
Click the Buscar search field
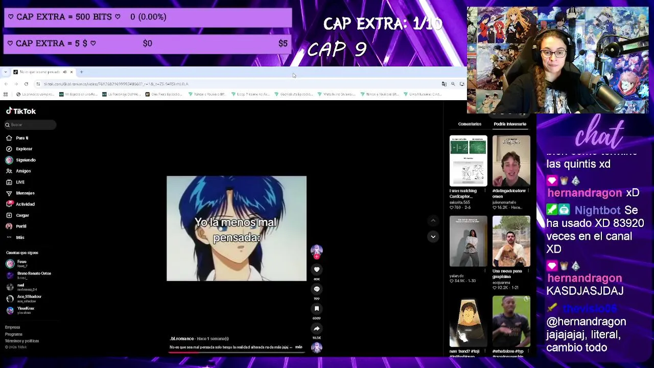pos(30,125)
